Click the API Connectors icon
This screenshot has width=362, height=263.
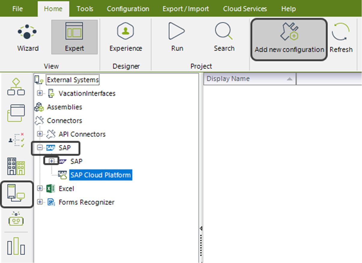51,134
